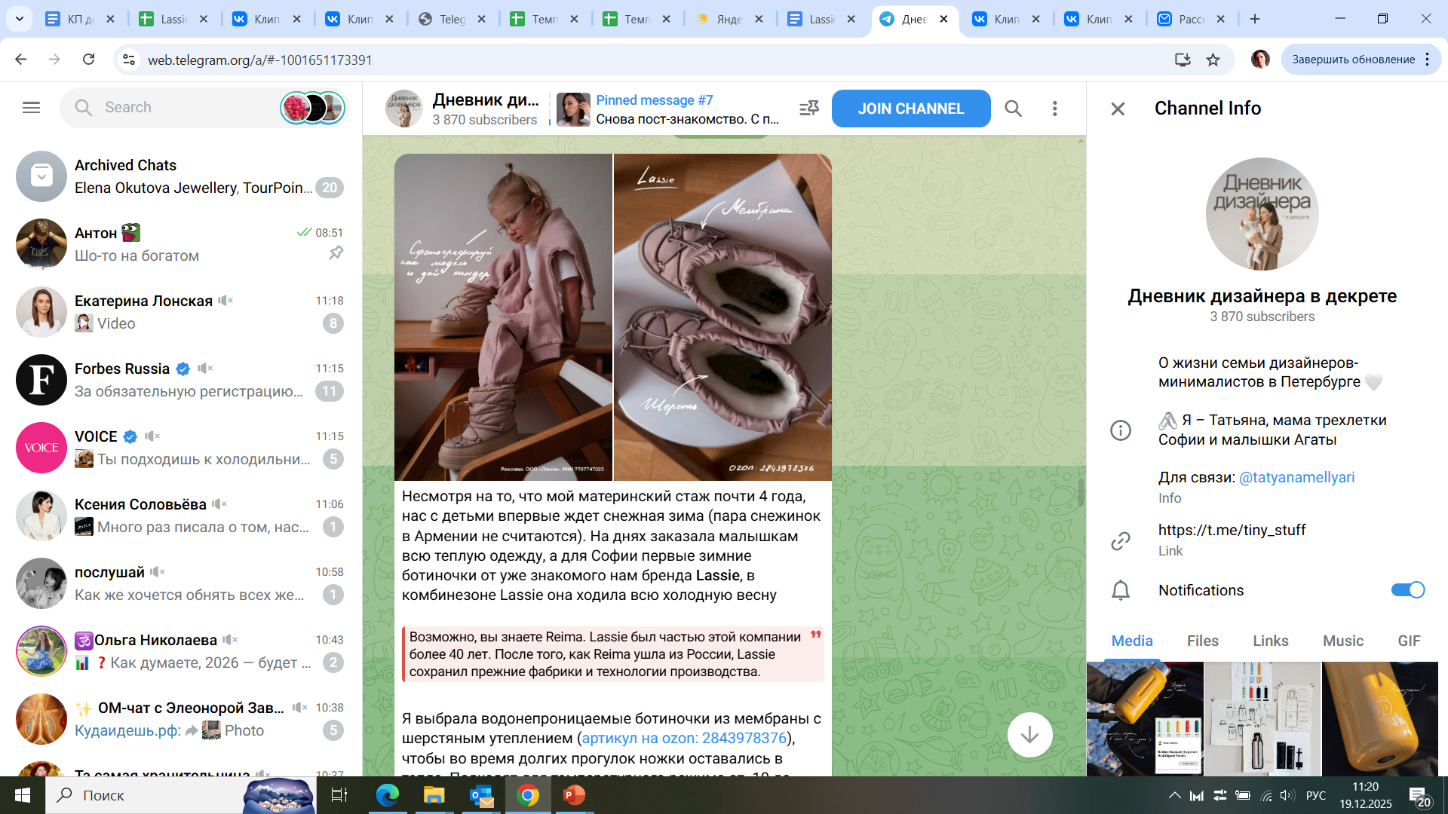1448x814 pixels.
Task: Switch to the Files tab
Action: pos(1202,641)
